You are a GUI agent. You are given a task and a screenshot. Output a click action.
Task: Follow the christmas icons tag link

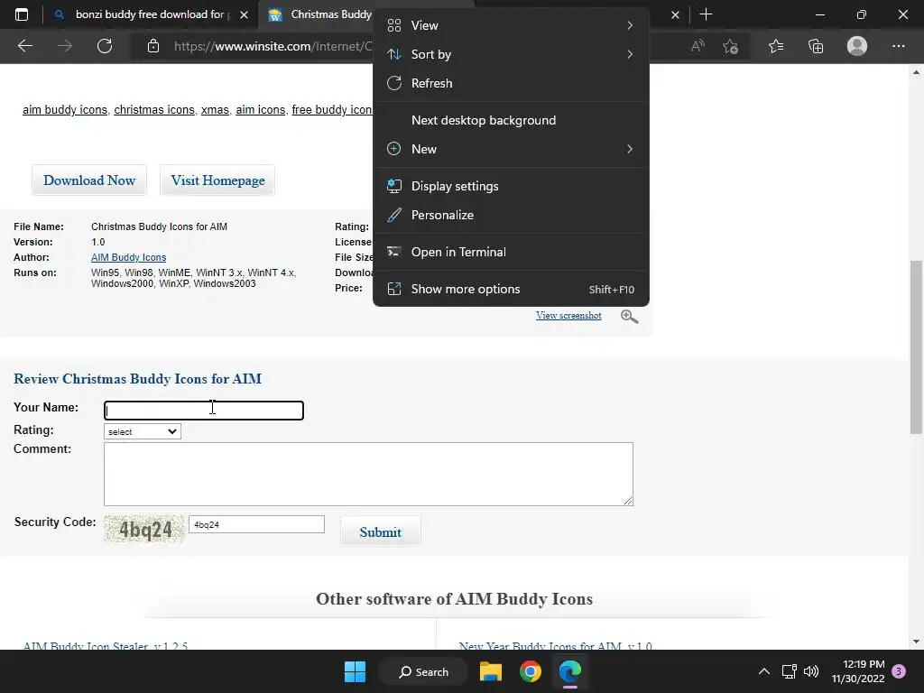click(153, 109)
